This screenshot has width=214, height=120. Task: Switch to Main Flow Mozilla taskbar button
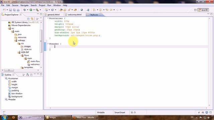pyautogui.click(x=85, y=117)
